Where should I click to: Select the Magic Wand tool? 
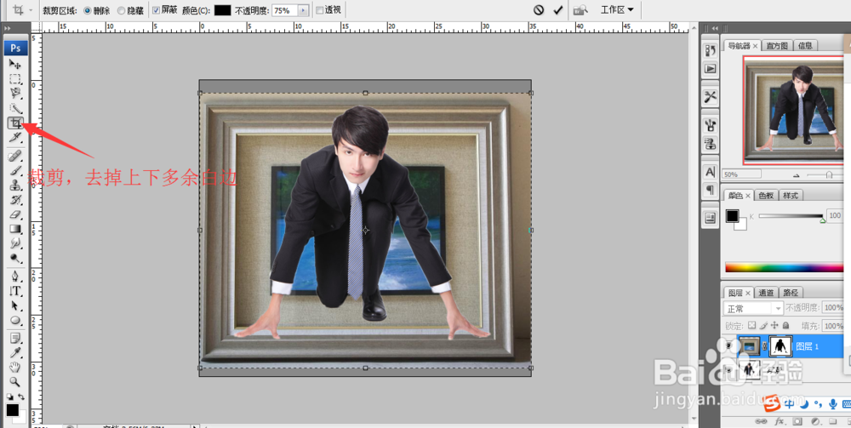coord(15,108)
